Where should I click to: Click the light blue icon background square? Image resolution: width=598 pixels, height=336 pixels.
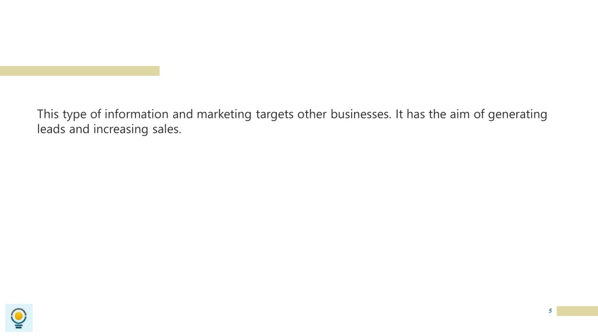click(19, 318)
